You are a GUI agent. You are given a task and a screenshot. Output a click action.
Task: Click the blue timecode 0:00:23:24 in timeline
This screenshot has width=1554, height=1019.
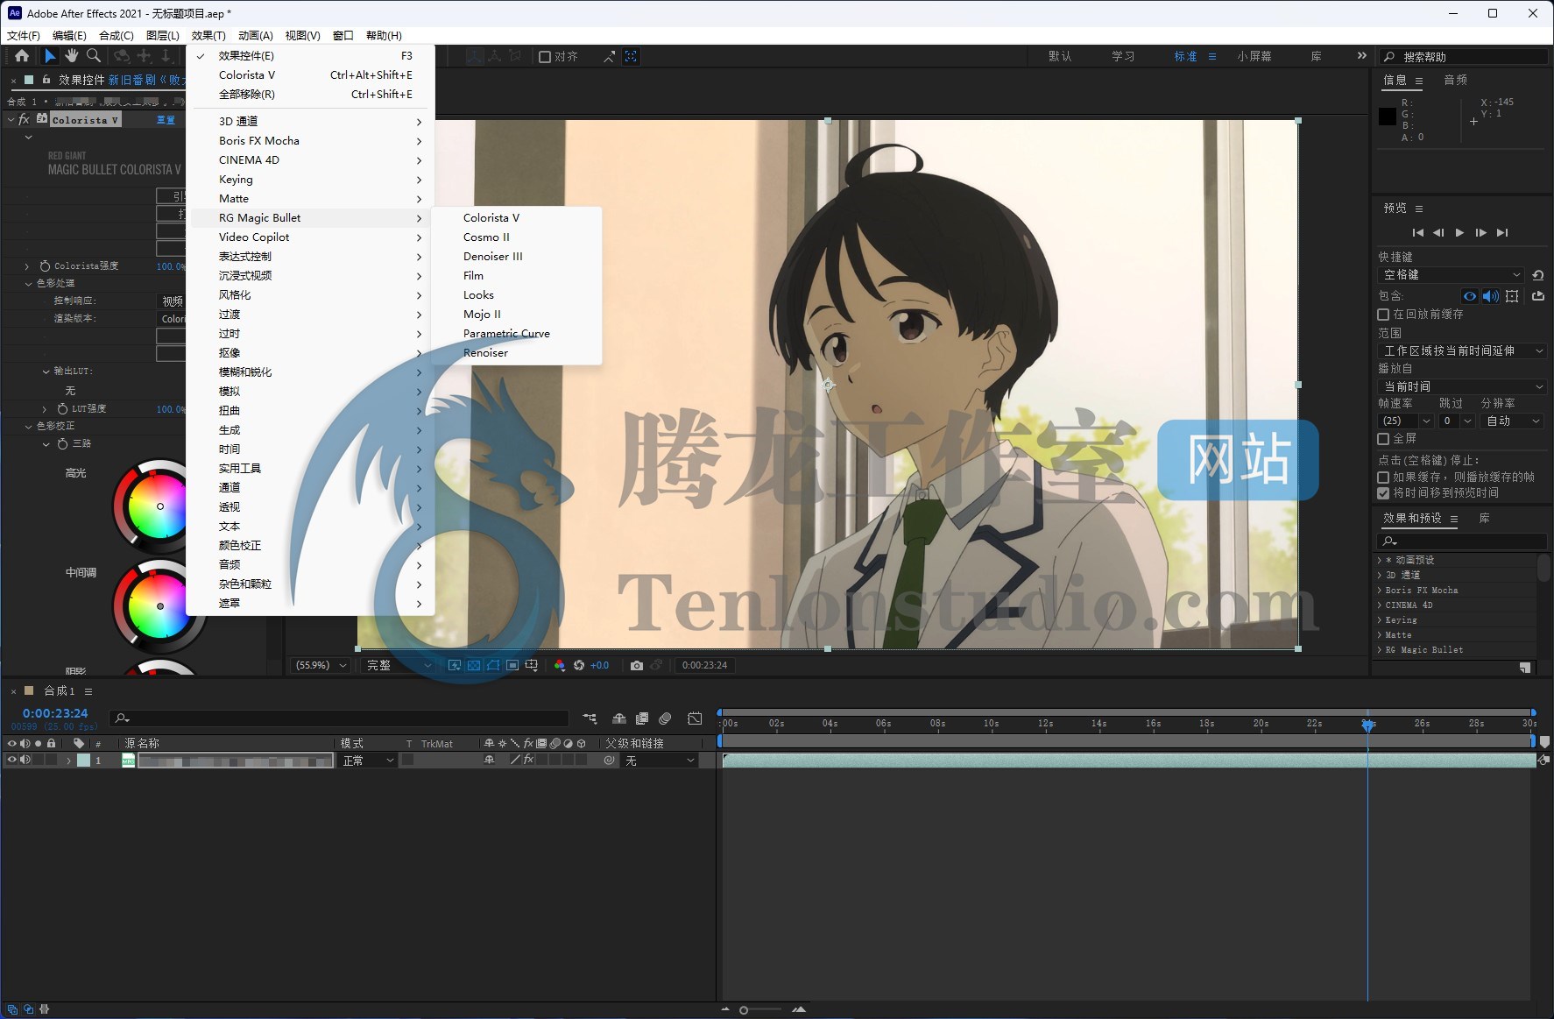point(55,714)
